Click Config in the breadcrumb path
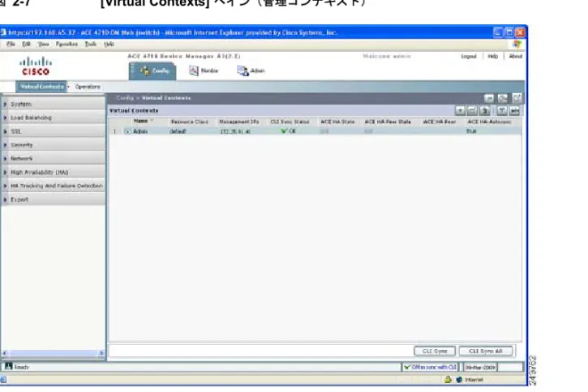The height and width of the screenshot is (392, 588). pyautogui.click(x=125, y=98)
